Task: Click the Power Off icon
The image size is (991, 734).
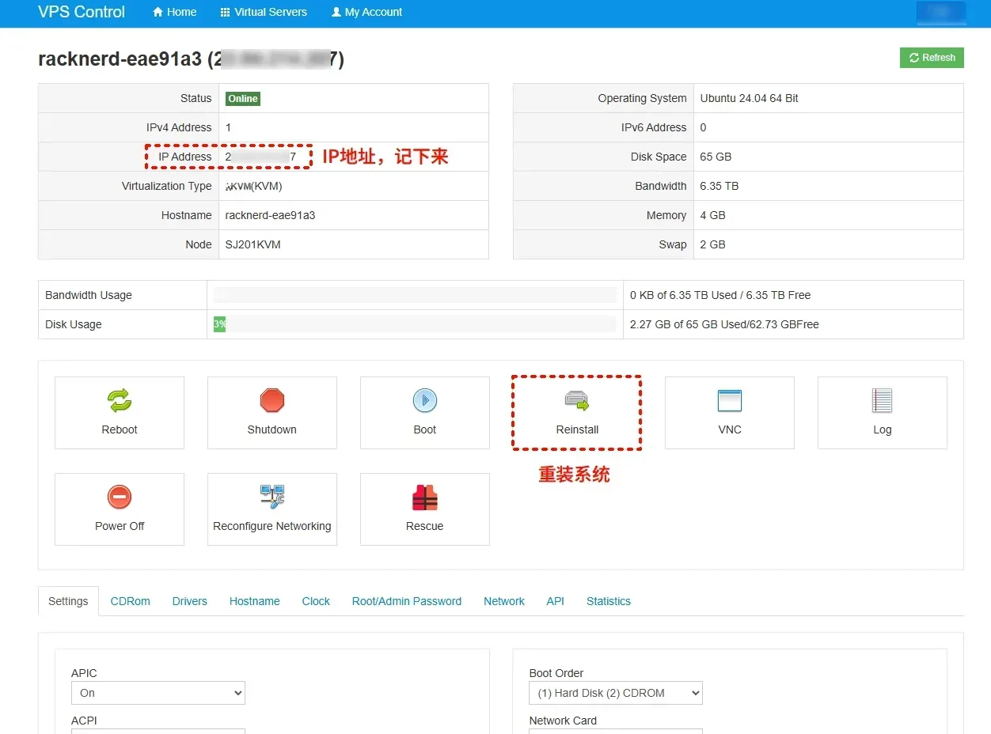Action: pyautogui.click(x=120, y=498)
